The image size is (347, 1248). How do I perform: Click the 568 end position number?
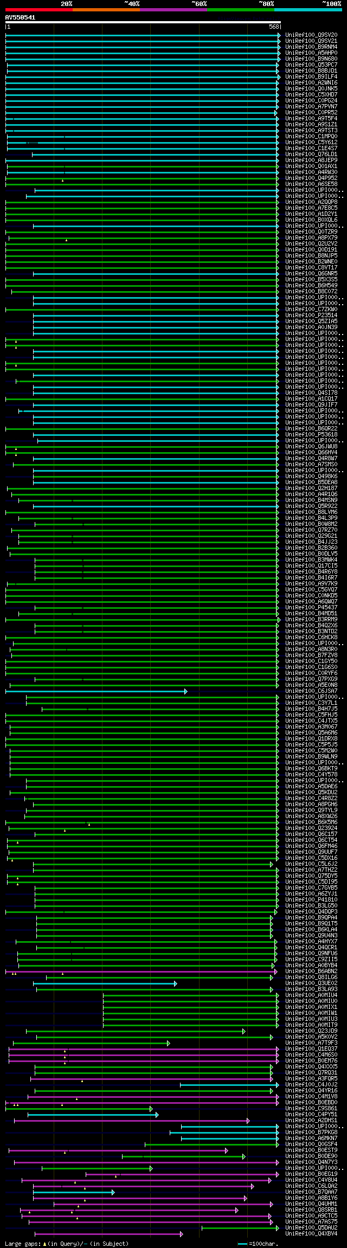point(274,27)
